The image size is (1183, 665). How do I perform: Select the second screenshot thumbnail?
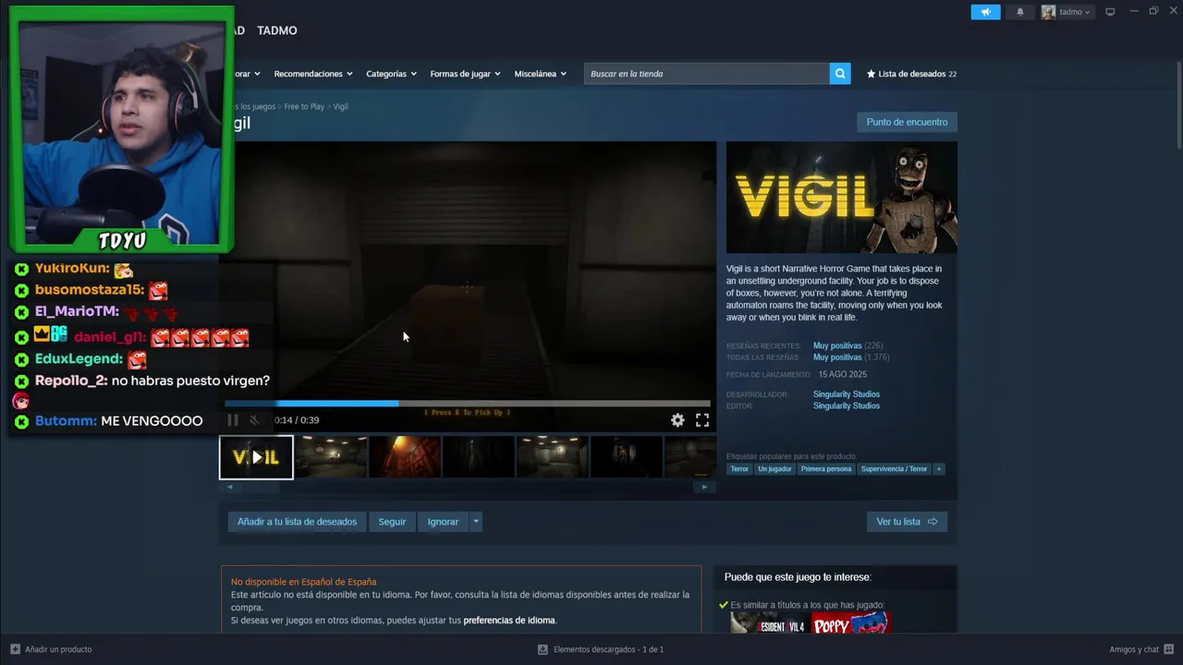[x=331, y=457]
